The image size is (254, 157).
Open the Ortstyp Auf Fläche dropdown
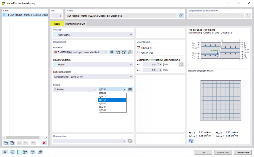pos(93,35)
